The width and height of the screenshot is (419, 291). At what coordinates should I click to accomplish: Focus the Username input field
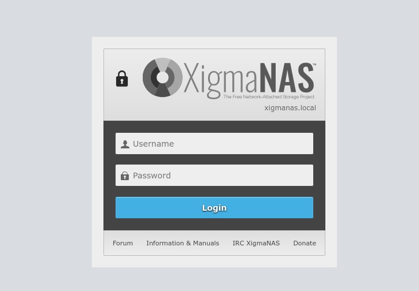click(x=214, y=143)
